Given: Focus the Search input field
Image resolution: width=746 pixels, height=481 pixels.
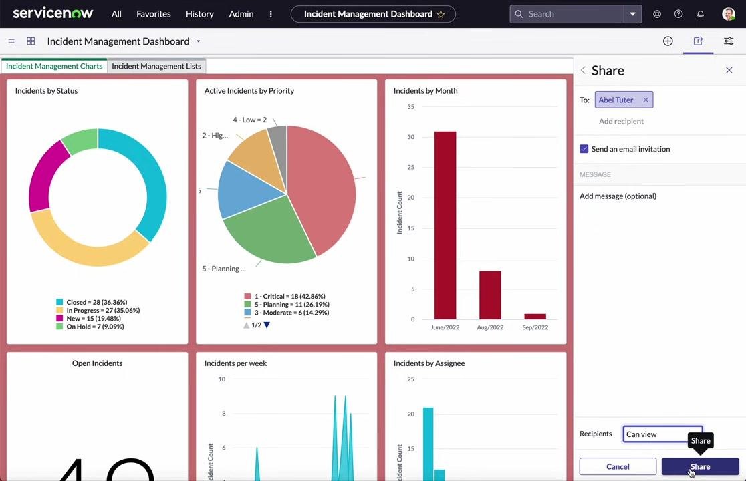Looking at the screenshot, I should click(x=574, y=14).
